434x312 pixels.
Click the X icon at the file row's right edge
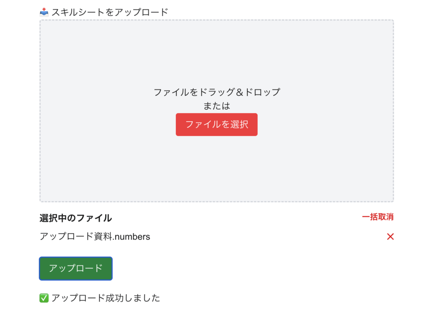coord(390,237)
